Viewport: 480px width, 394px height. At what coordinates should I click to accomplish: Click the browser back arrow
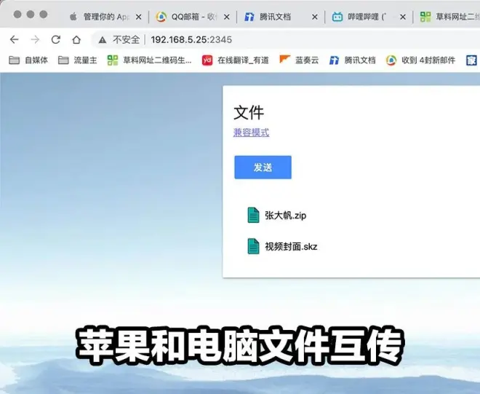coord(14,39)
